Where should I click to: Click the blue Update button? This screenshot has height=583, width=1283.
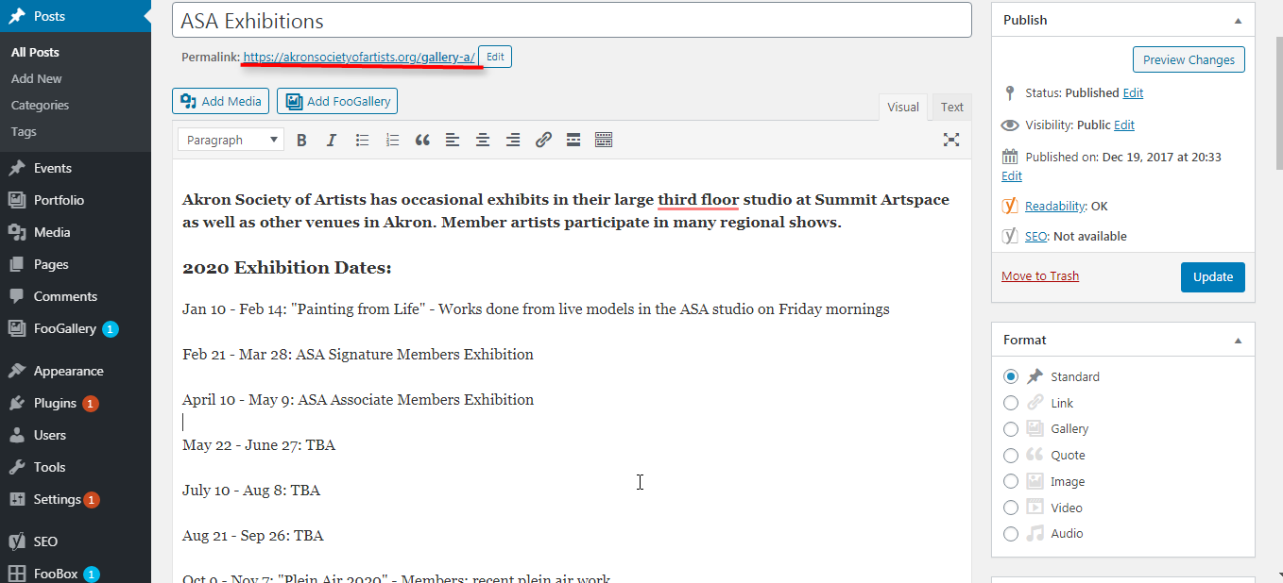pyautogui.click(x=1213, y=276)
